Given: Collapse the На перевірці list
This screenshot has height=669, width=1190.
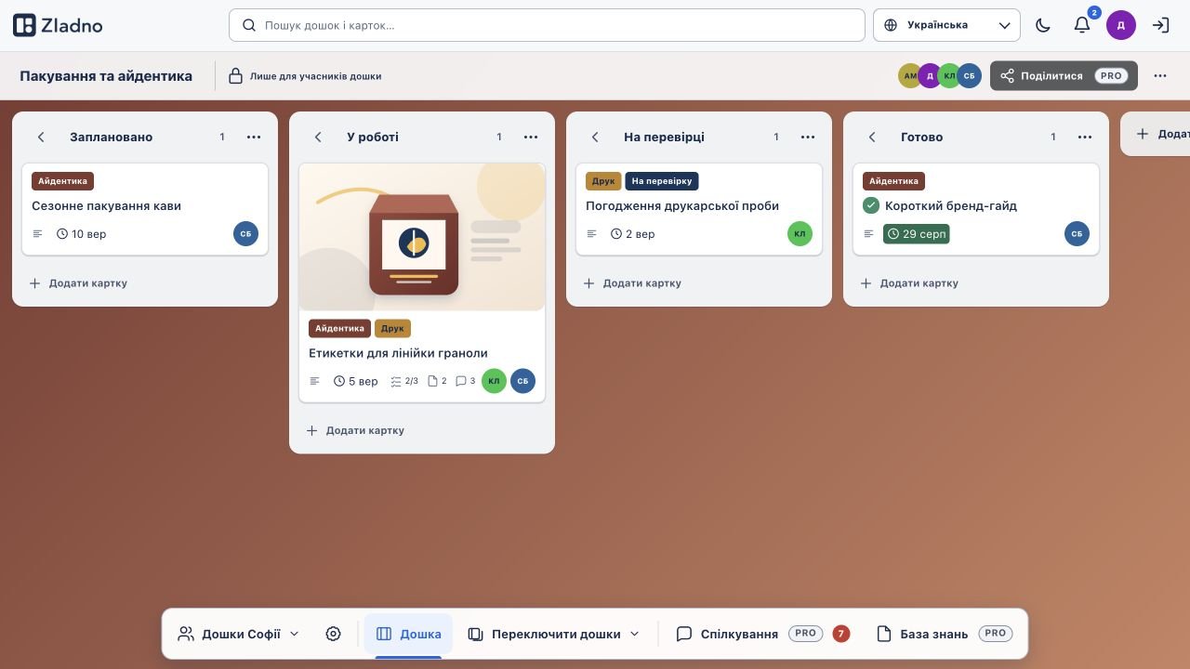Looking at the screenshot, I should (595, 137).
